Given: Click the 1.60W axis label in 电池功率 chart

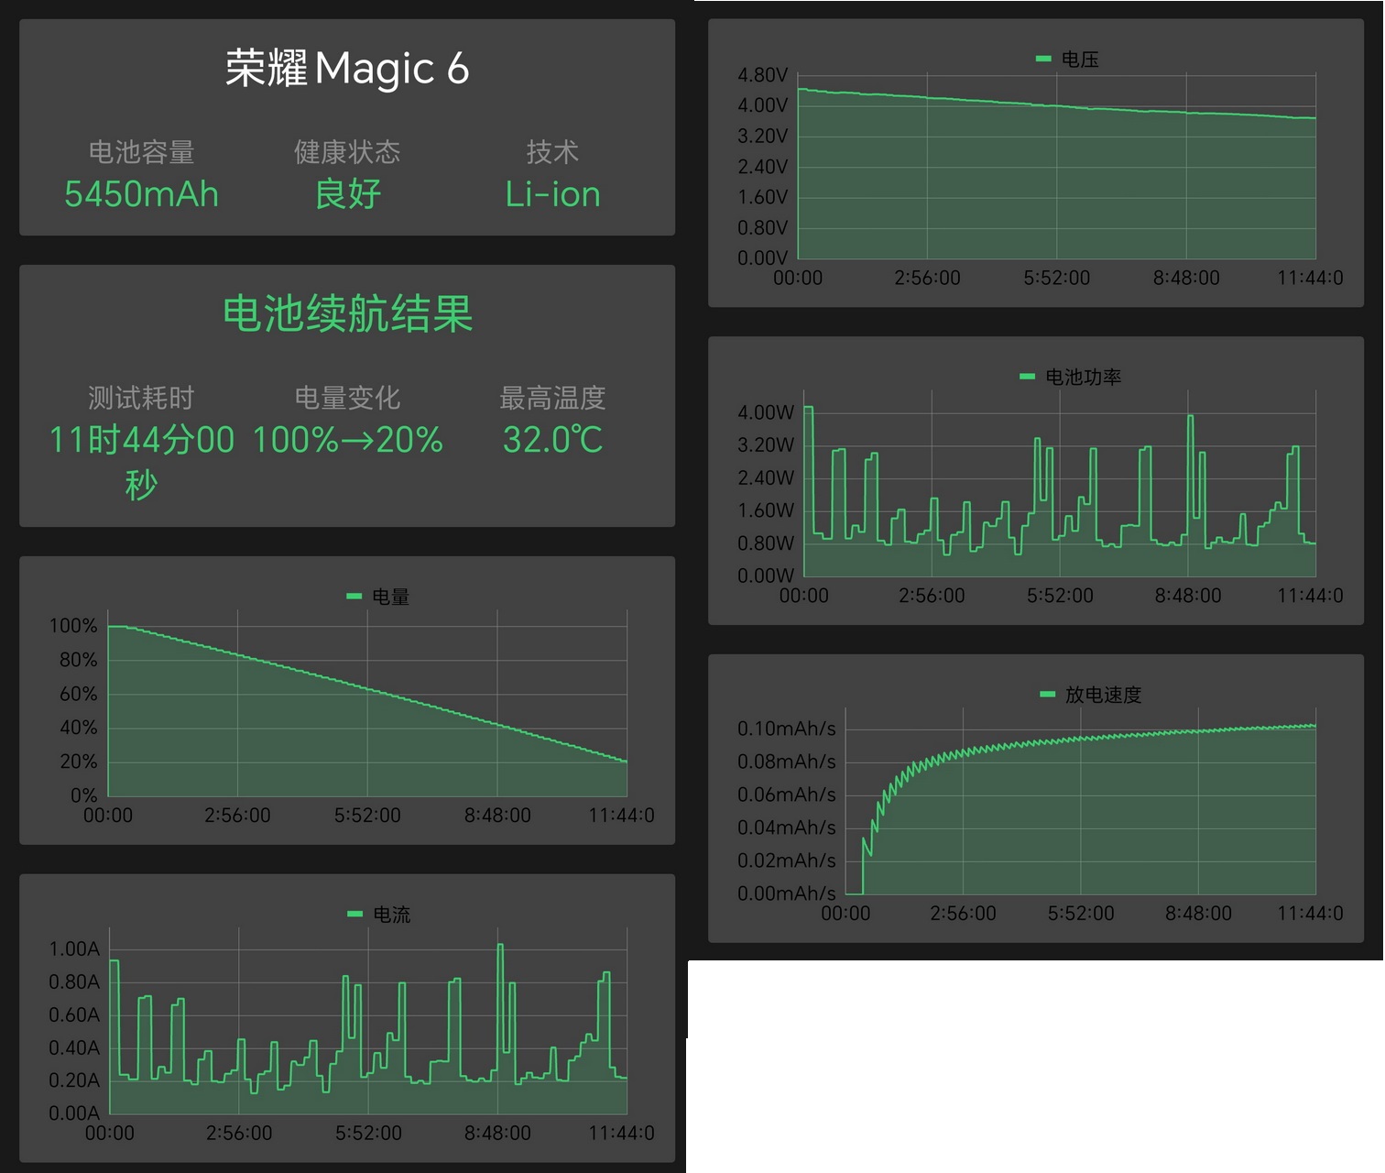Looking at the screenshot, I should (766, 510).
